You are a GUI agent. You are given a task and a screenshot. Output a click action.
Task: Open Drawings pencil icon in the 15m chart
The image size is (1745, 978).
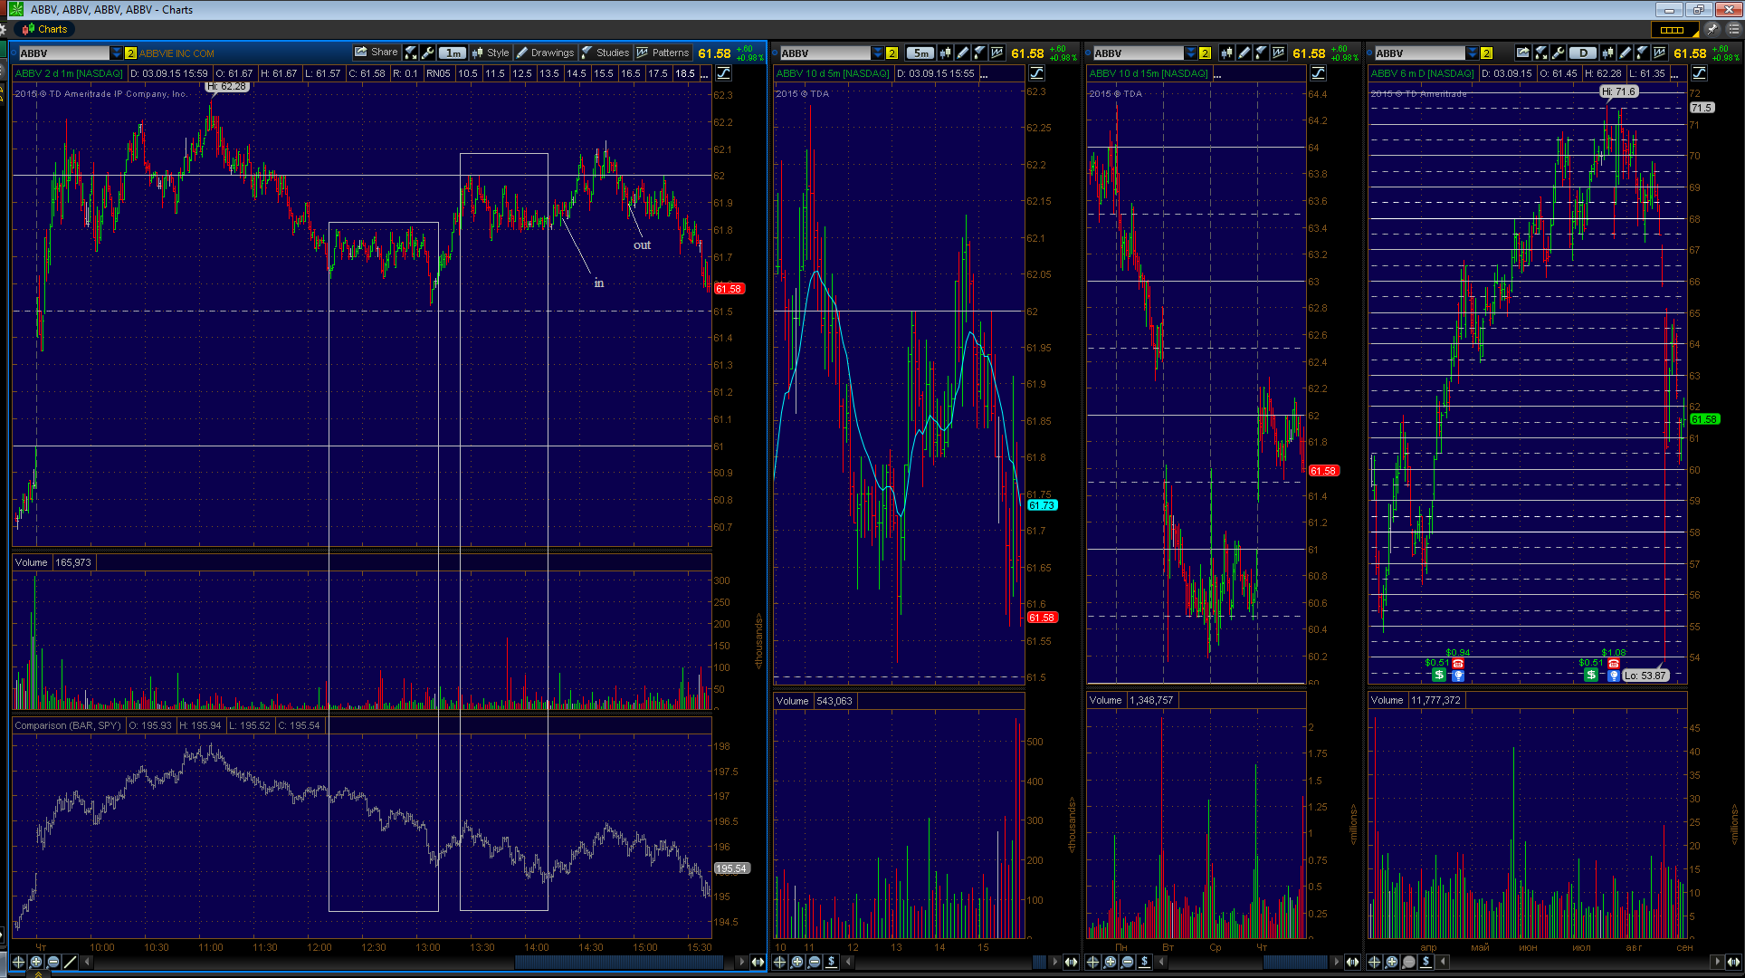pos(1244,53)
